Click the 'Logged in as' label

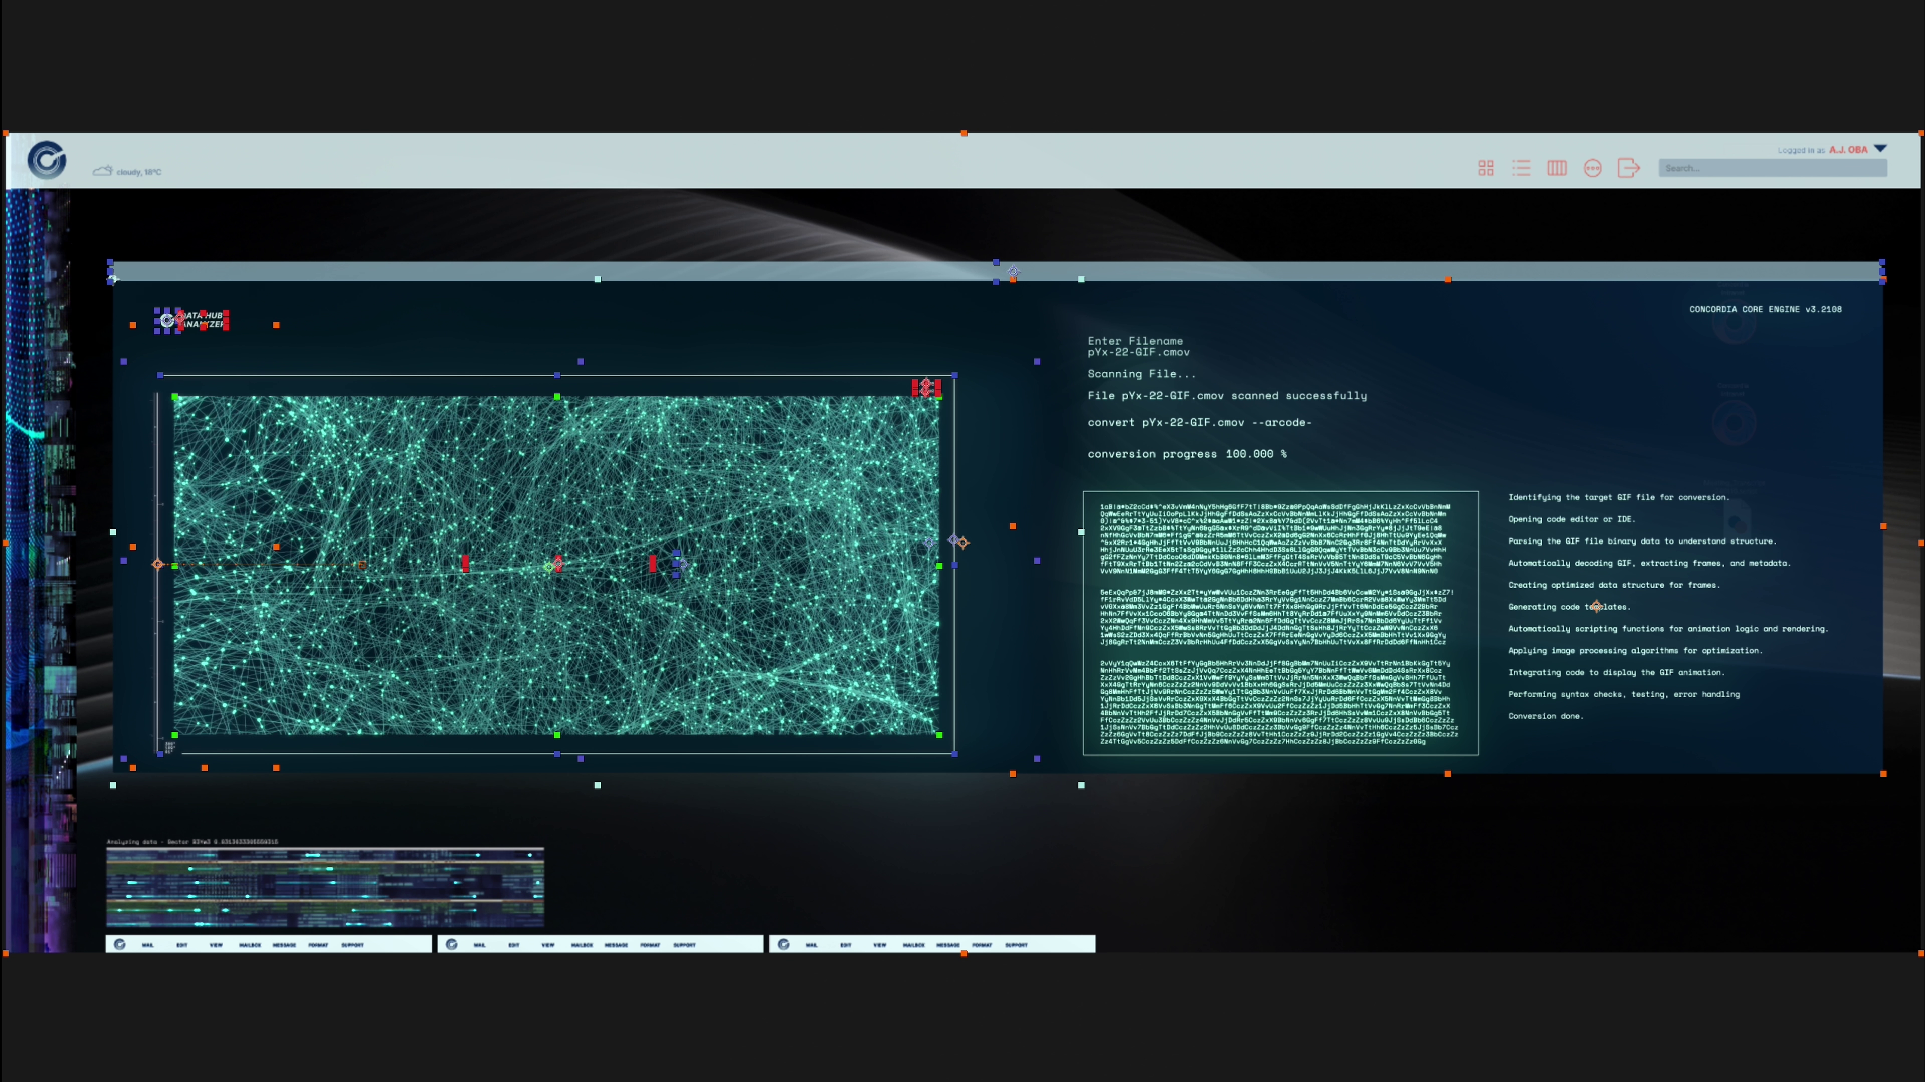1801,150
